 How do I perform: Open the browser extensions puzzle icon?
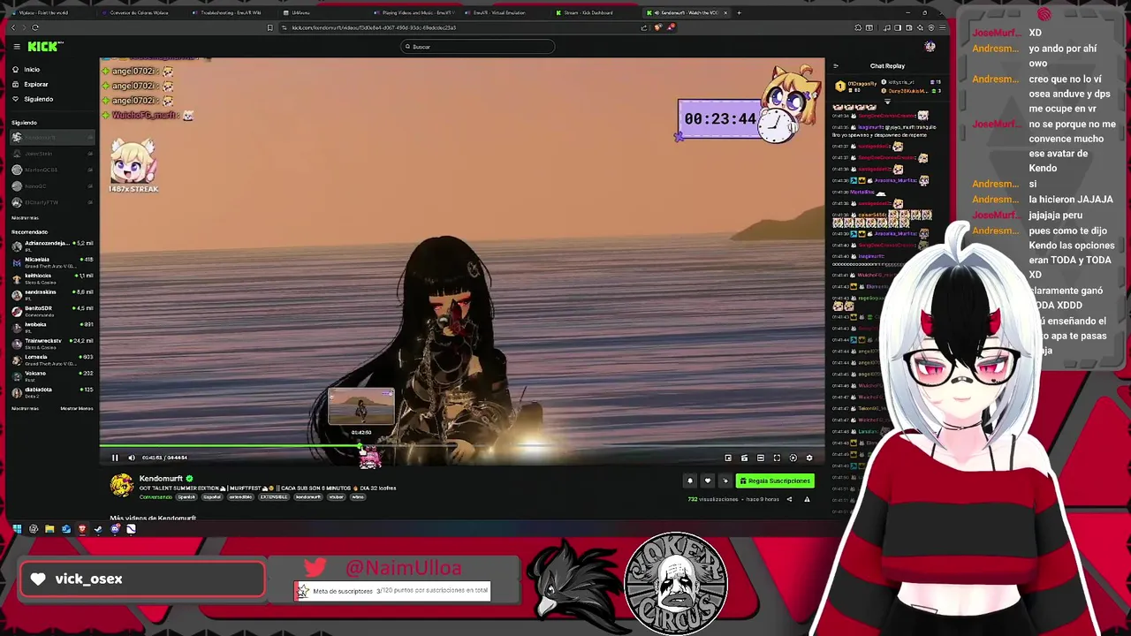point(858,27)
